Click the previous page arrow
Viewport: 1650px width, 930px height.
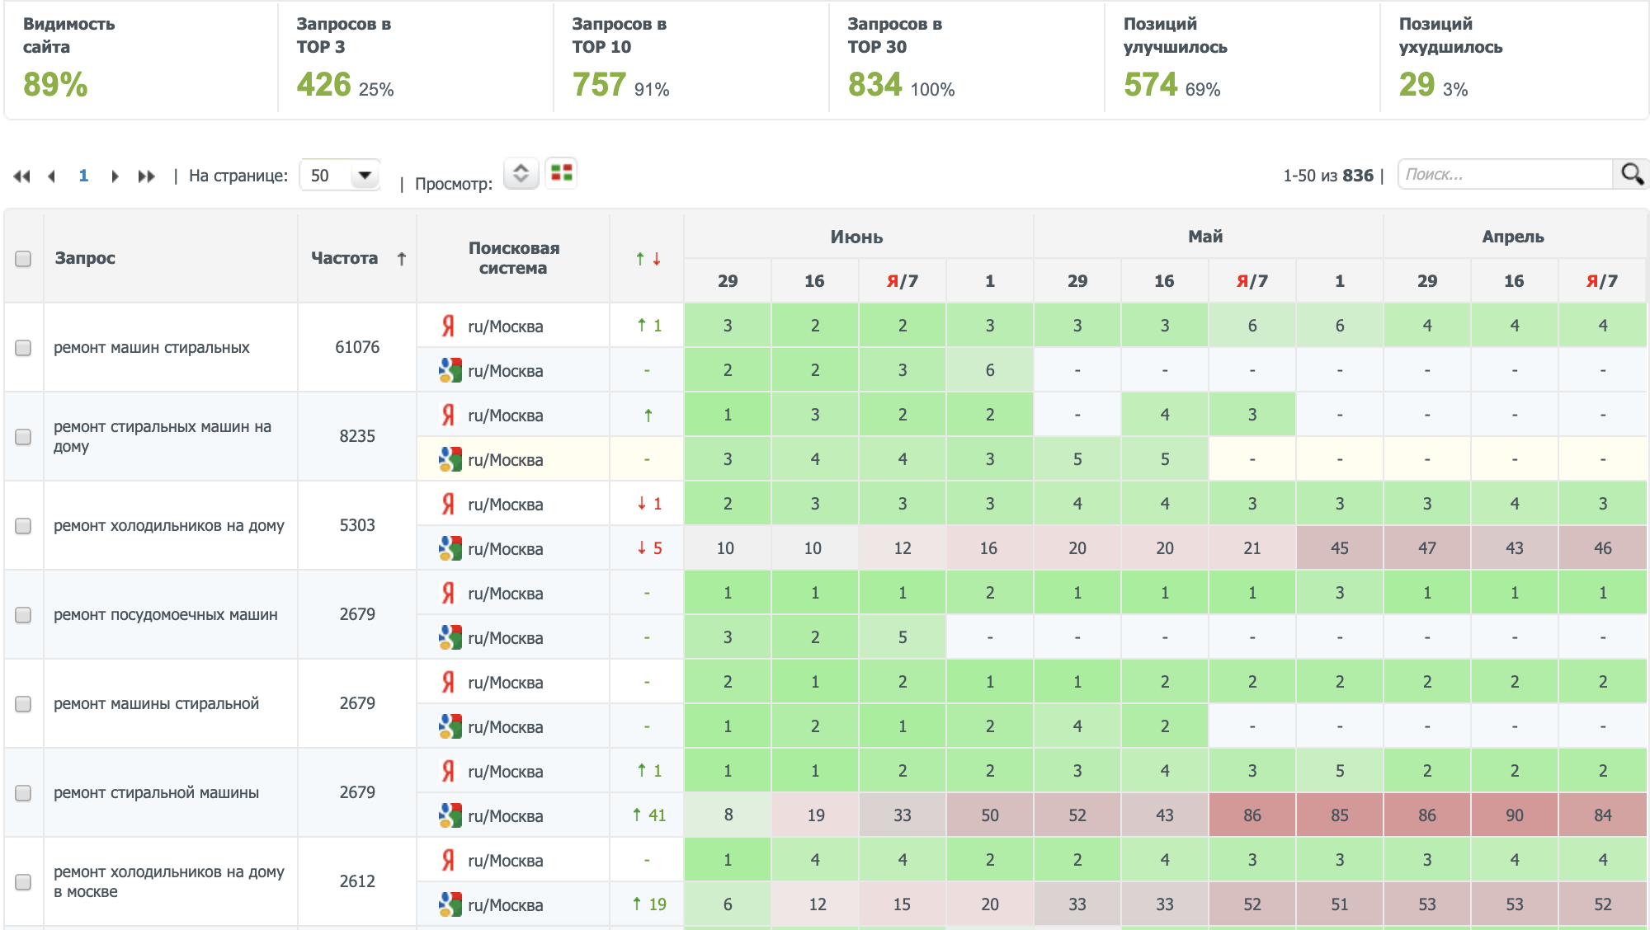[x=52, y=176]
